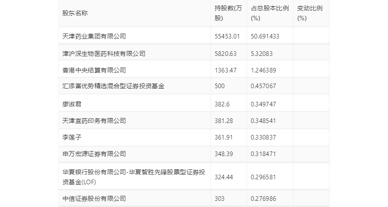
Task: Select shareholder 津沪深生物医药科技有限公司
Action: (x=104, y=53)
